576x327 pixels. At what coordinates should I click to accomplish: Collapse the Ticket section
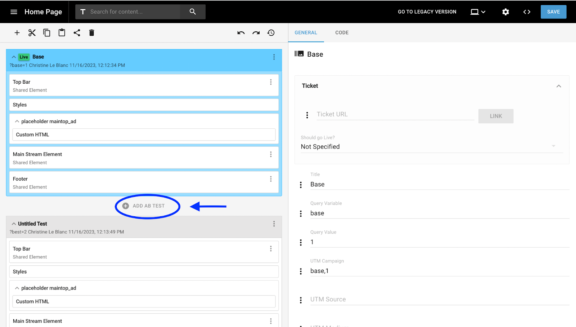(558, 86)
